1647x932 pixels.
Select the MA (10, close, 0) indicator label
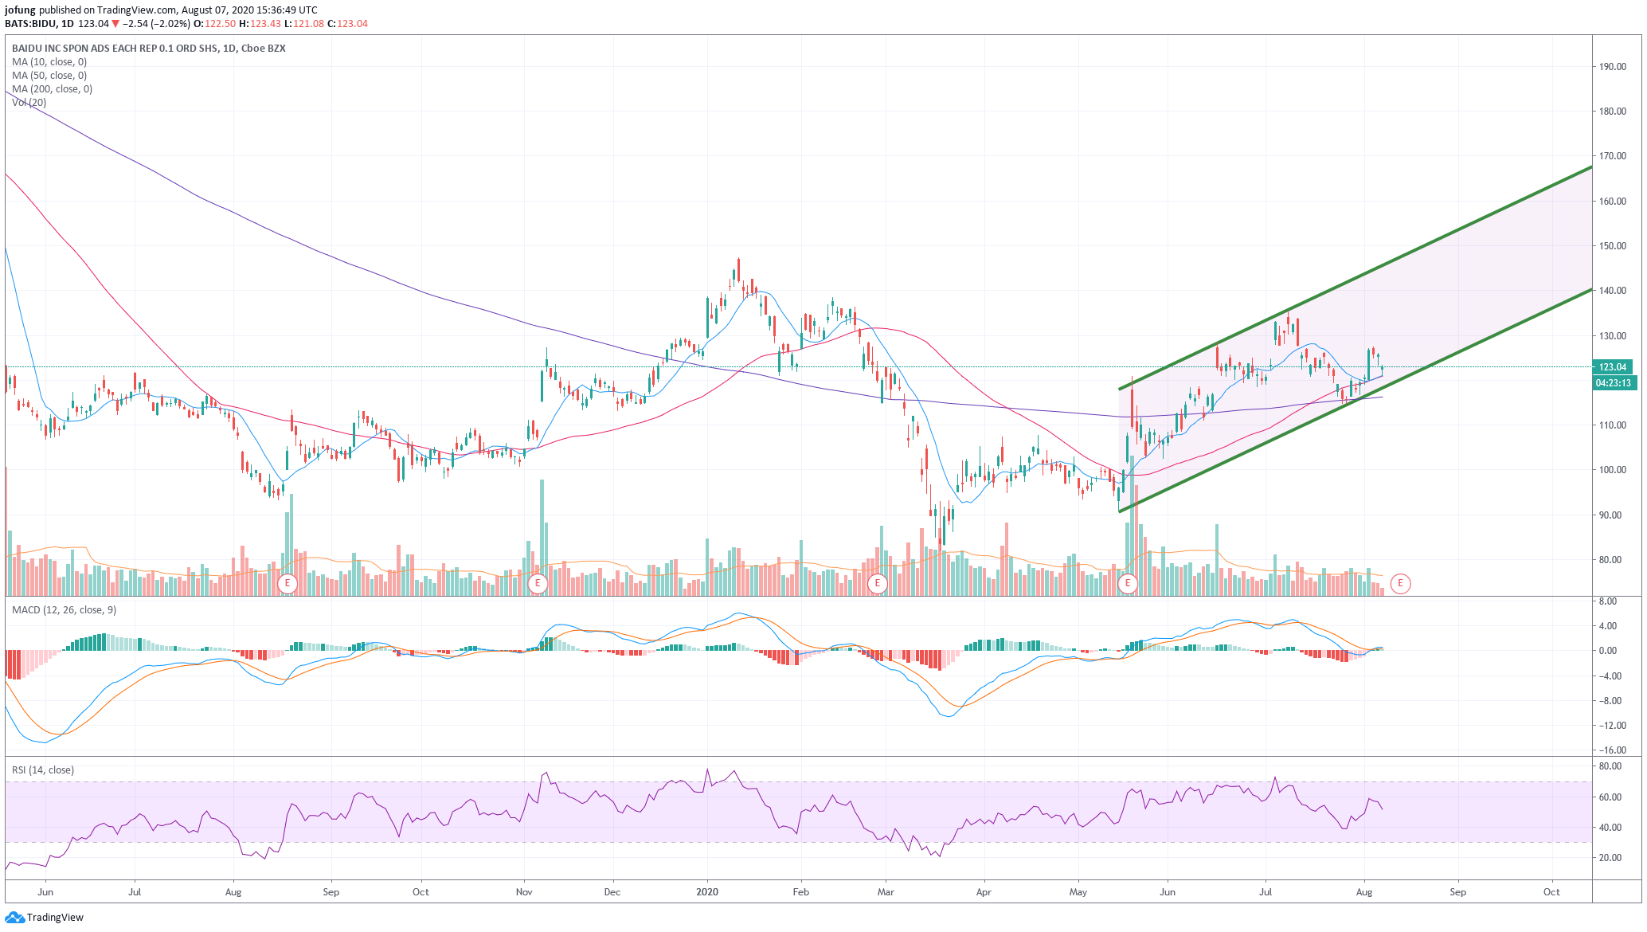point(49,62)
